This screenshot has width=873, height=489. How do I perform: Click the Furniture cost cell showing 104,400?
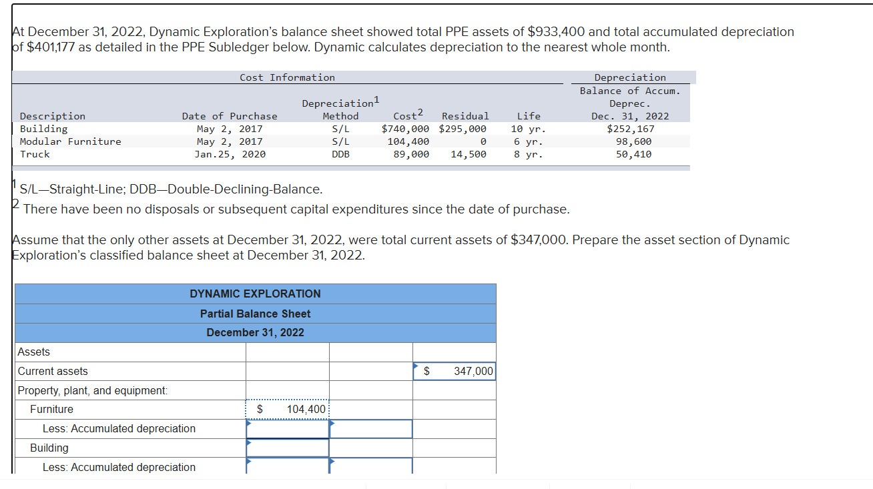click(x=288, y=409)
